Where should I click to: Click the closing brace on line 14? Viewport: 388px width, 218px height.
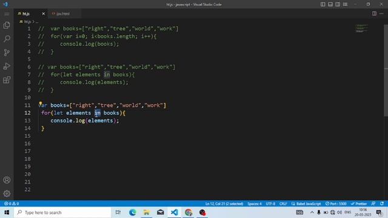pos(43,128)
